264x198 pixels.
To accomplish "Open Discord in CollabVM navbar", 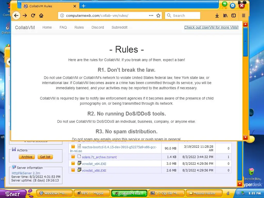I will (98, 27).
